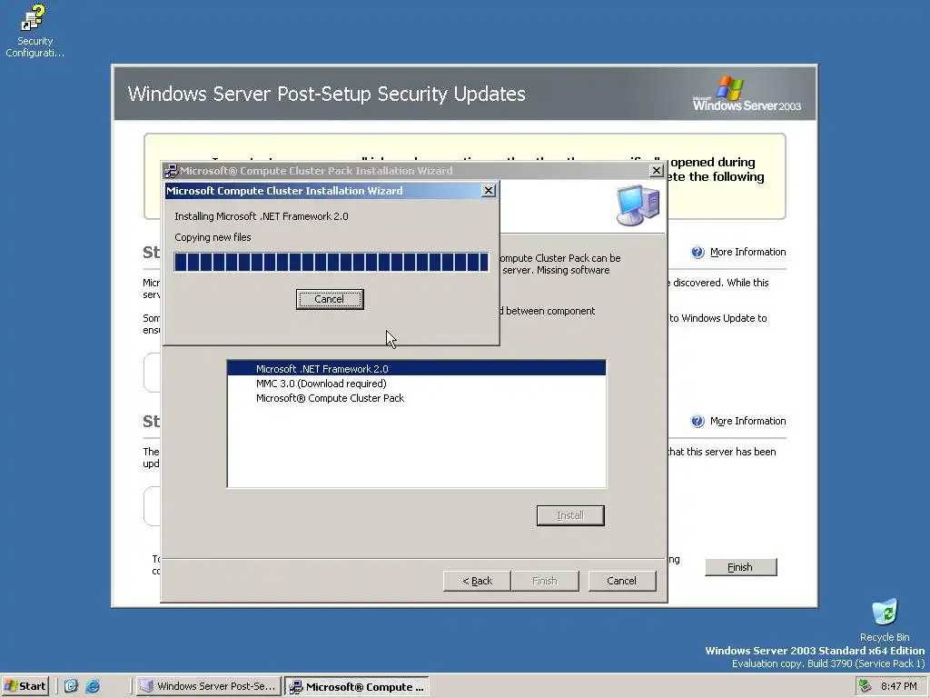Open the first More Information link
930x698 pixels.
pyautogui.click(x=748, y=252)
